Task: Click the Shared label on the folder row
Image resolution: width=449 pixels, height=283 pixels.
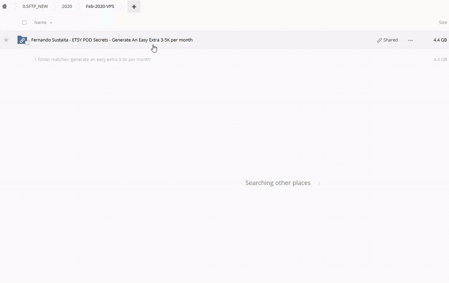Action: click(390, 40)
